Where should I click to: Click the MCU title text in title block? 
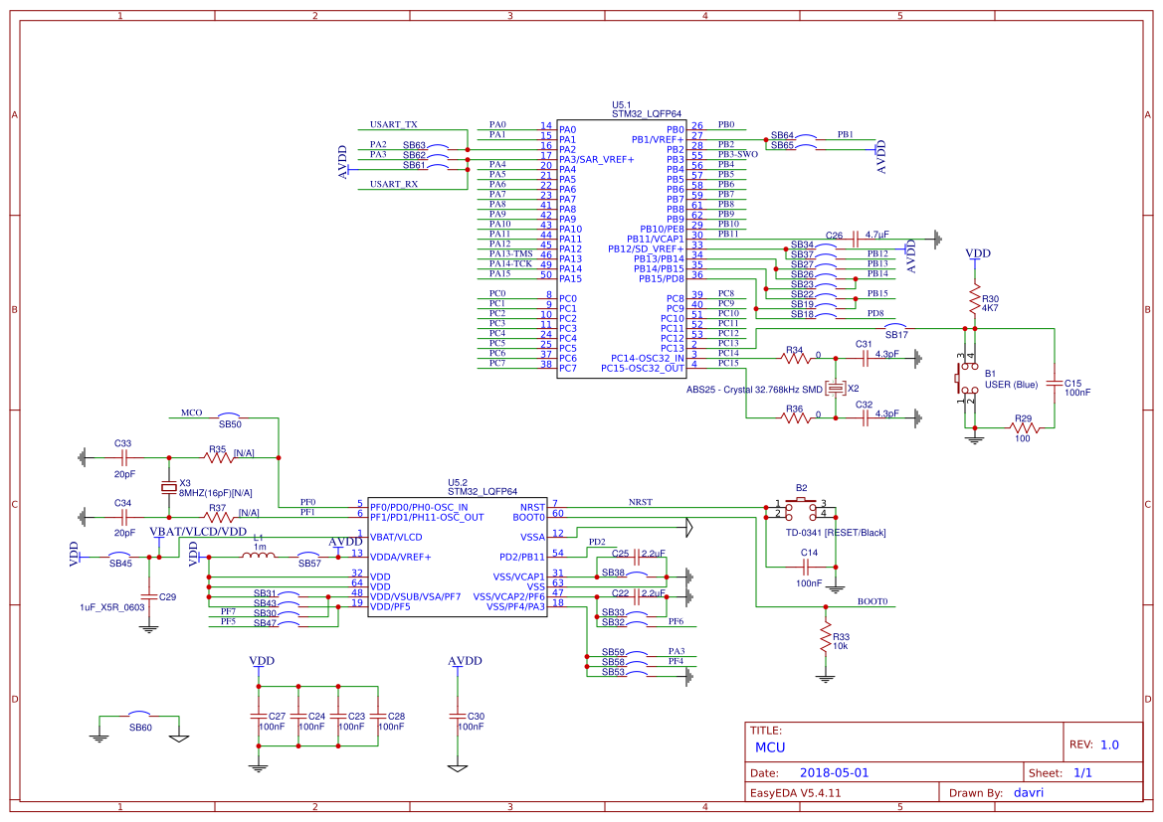[x=770, y=746]
